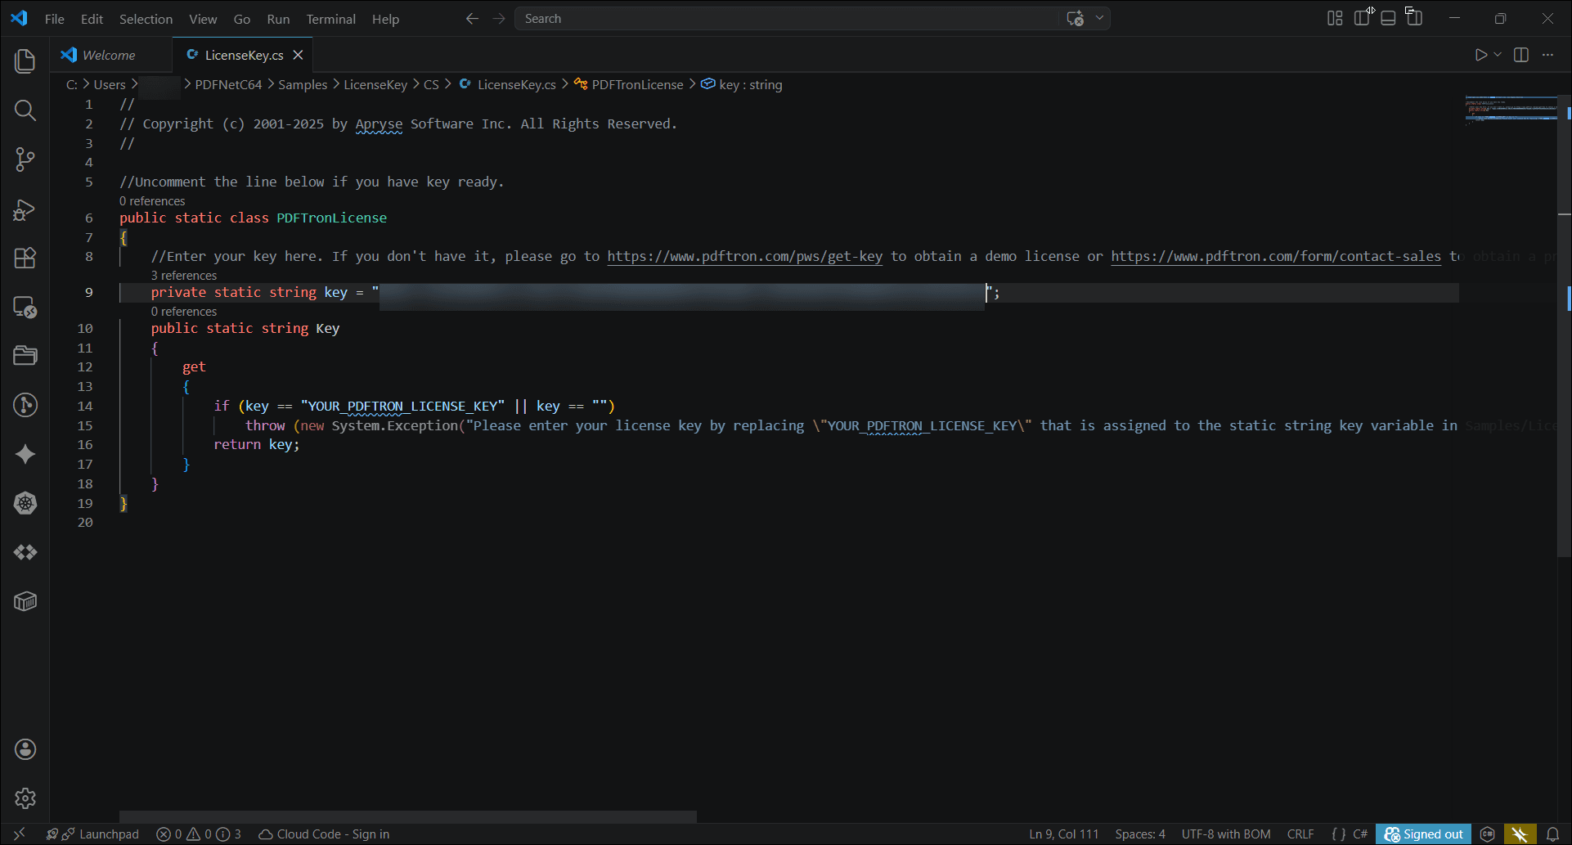Click the yellow highlighted status bar icon
1572x845 pixels.
pyautogui.click(x=1520, y=834)
